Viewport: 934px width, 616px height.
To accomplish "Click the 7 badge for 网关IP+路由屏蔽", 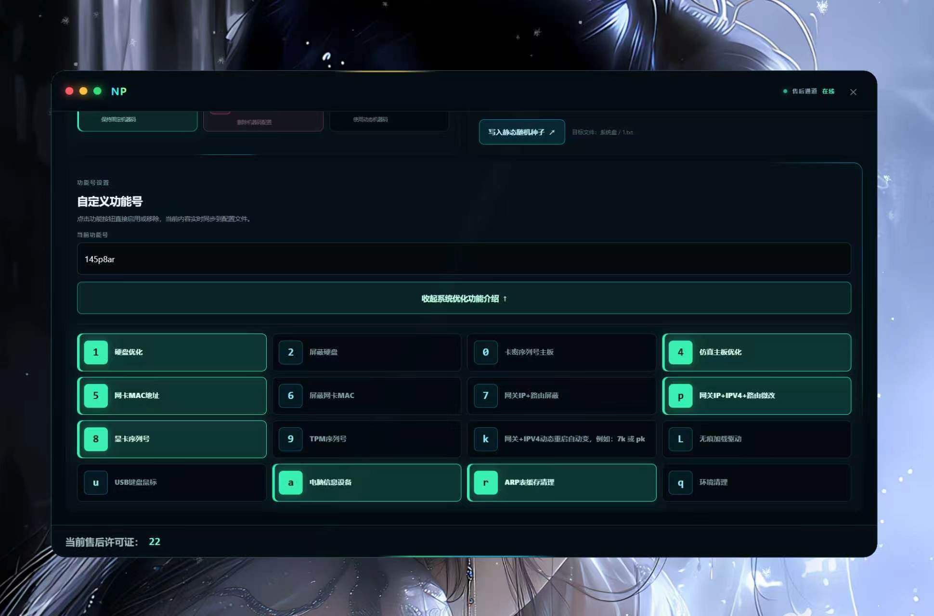I will pyautogui.click(x=486, y=396).
